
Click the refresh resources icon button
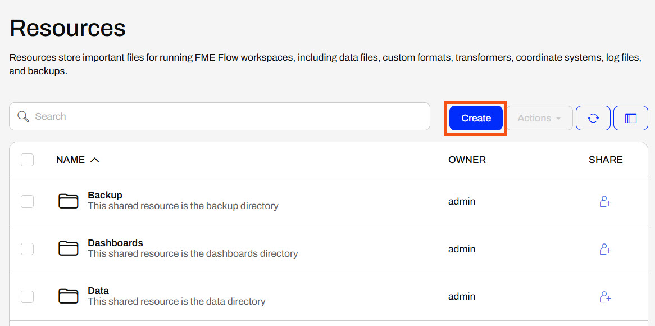point(593,118)
